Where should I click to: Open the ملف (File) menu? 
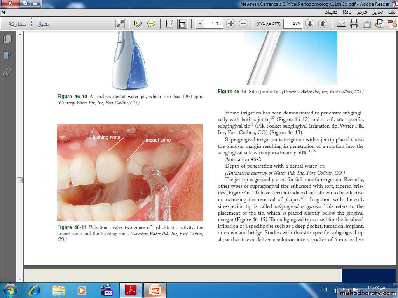point(390,12)
